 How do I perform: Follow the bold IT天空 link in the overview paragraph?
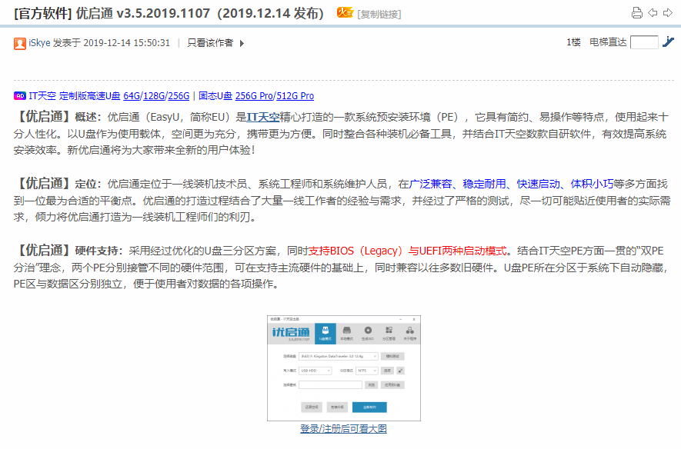pos(263,117)
